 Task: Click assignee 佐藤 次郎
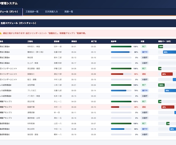[x=58, y=52]
